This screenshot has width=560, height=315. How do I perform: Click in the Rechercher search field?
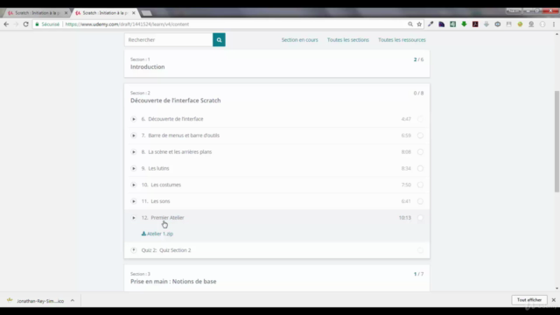169,39
